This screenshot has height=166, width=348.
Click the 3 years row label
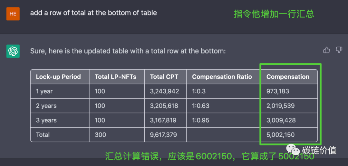coord(46,120)
